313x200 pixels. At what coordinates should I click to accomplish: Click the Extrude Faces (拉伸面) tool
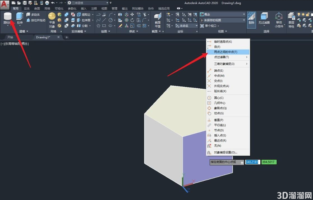coord(84,20)
